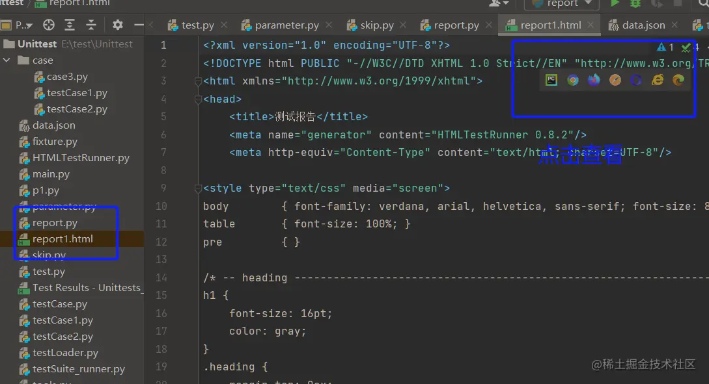The width and height of the screenshot is (709, 384).
Task: Click Collapse All in Project panel
Action: pyautogui.click(x=91, y=25)
